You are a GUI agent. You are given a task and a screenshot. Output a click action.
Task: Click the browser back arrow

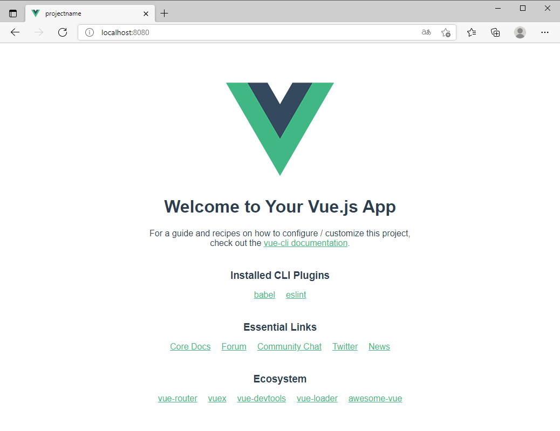15,32
